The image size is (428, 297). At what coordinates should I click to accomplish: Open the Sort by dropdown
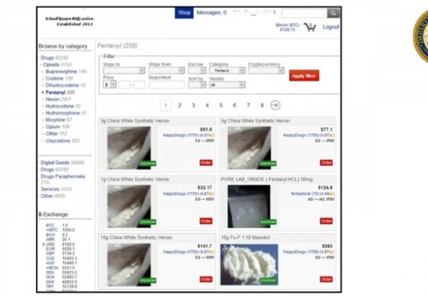coord(197,85)
